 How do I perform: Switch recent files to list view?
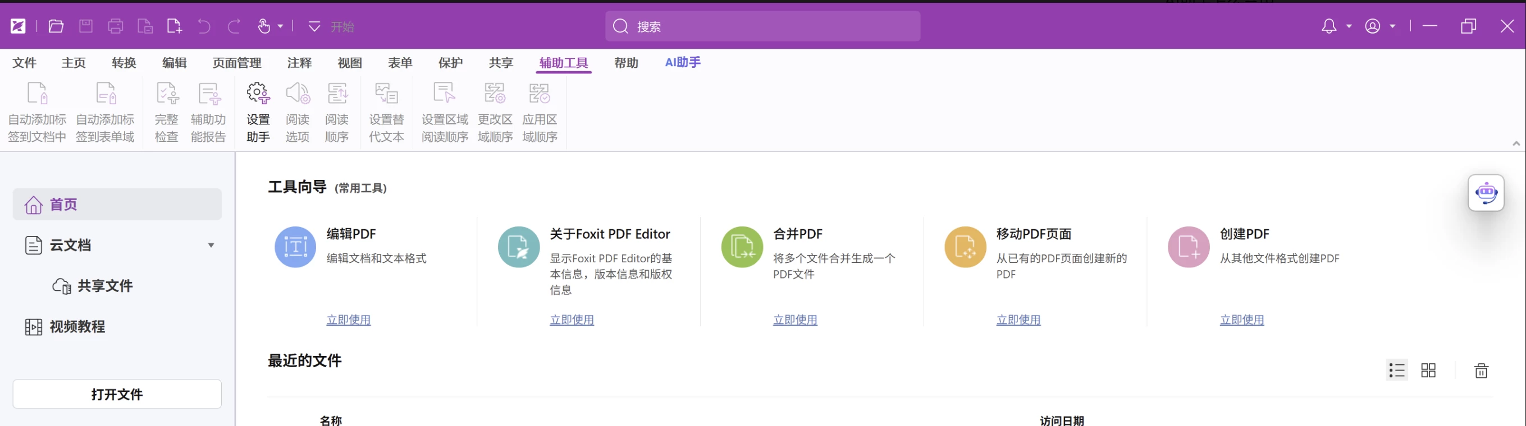(x=1397, y=371)
